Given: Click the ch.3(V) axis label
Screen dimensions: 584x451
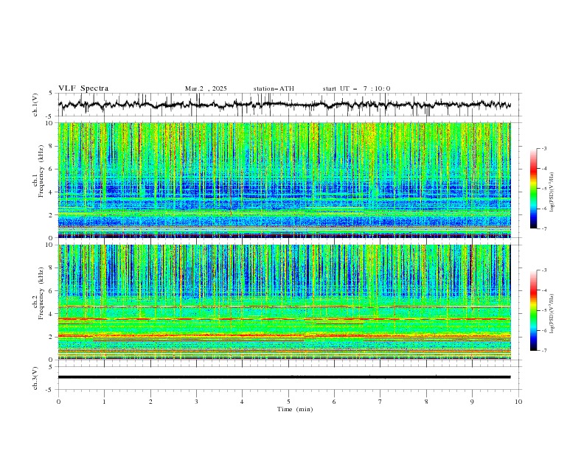Looking at the screenshot, I should [x=35, y=378].
